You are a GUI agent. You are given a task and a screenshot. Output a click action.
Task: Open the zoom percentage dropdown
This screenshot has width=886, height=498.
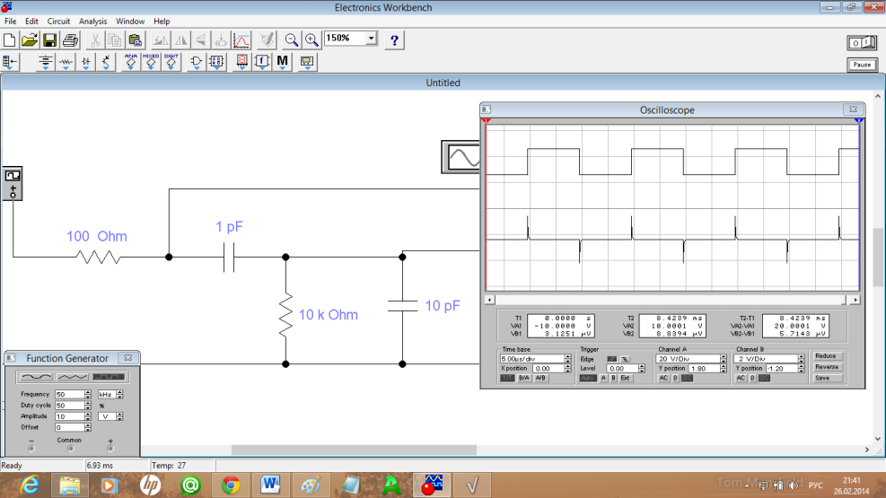tap(372, 39)
